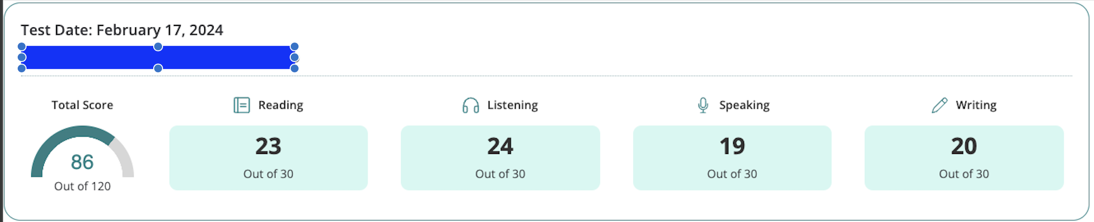Click the Total Score heading label
The width and height of the screenshot is (1094, 222).
point(82,105)
